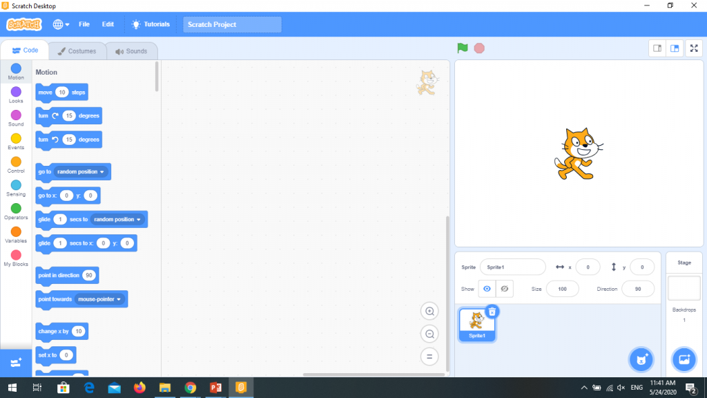This screenshot has height=398, width=707.
Task: Select the Events block category
Action: (16, 142)
